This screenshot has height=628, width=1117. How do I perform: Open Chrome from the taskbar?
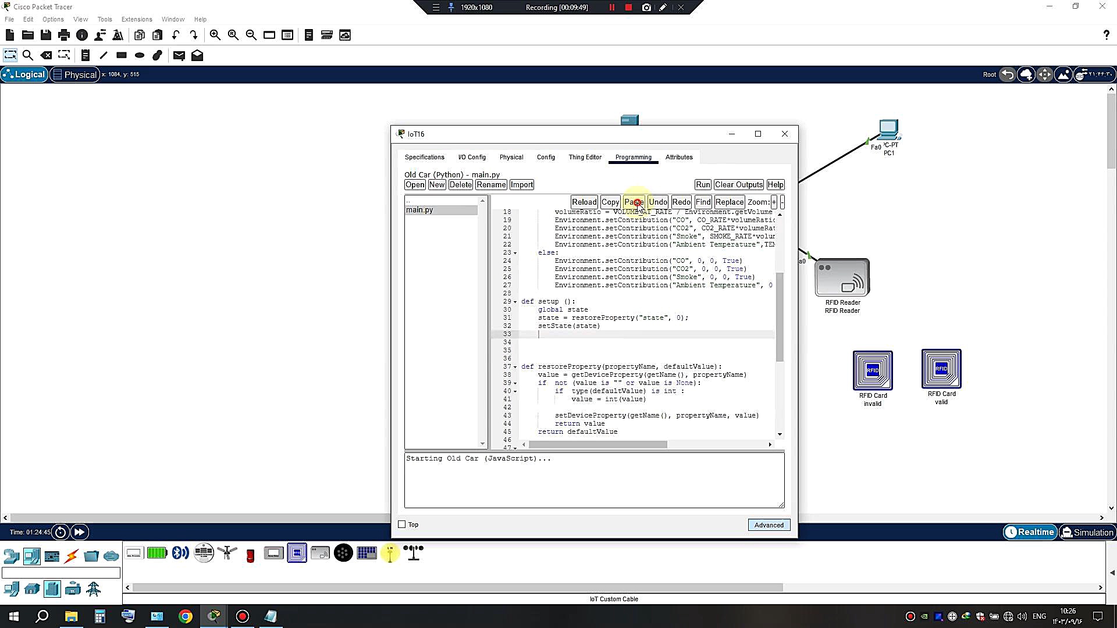pyautogui.click(x=185, y=616)
